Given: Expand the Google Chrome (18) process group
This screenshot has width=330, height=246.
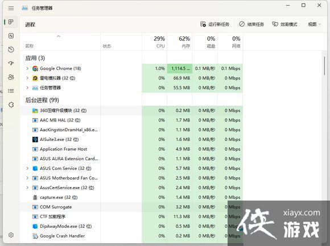Looking at the screenshot, I should click(27, 68).
